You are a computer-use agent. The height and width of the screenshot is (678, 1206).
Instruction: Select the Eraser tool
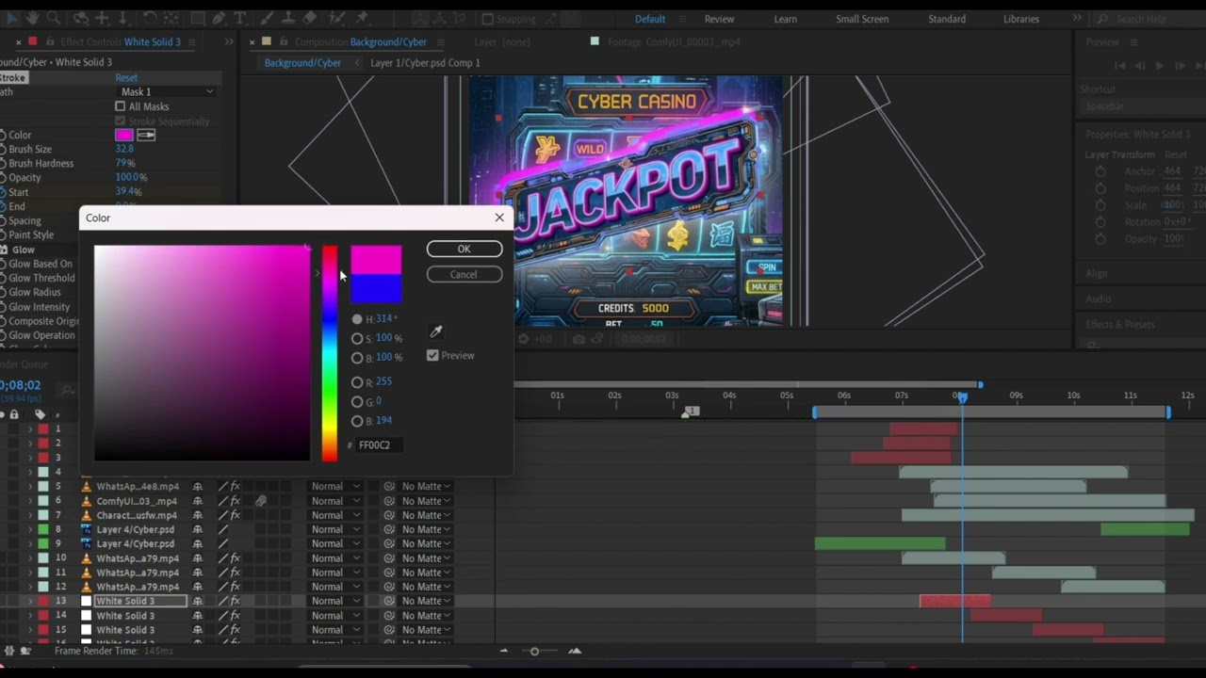[310, 18]
